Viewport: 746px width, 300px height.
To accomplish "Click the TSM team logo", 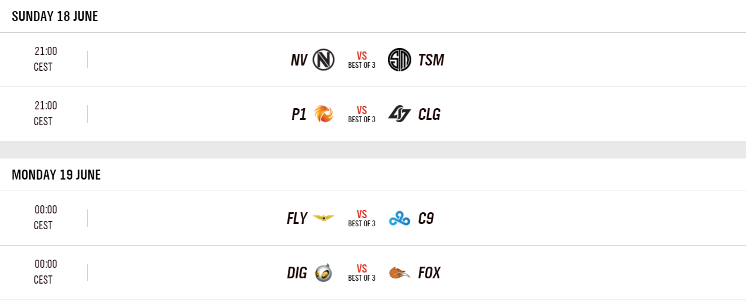I will tap(400, 60).
